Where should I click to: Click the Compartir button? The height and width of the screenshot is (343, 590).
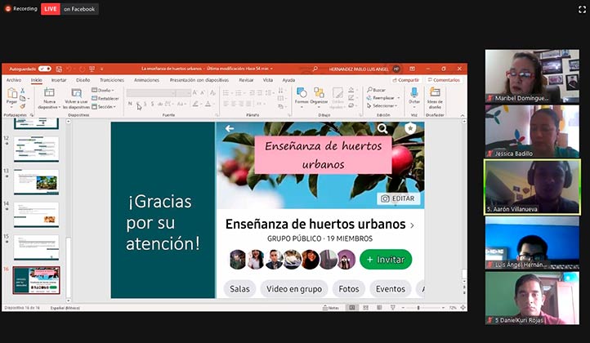406,80
